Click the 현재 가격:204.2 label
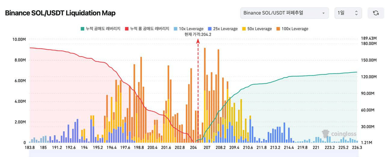 (198, 34)
